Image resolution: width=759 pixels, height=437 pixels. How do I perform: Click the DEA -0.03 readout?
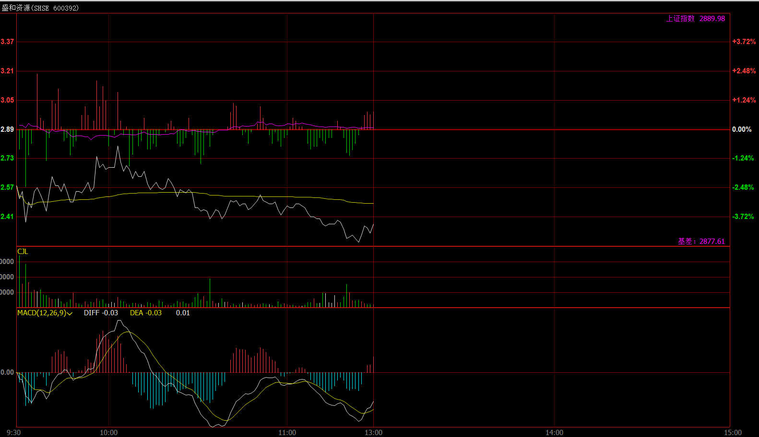[x=146, y=313]
